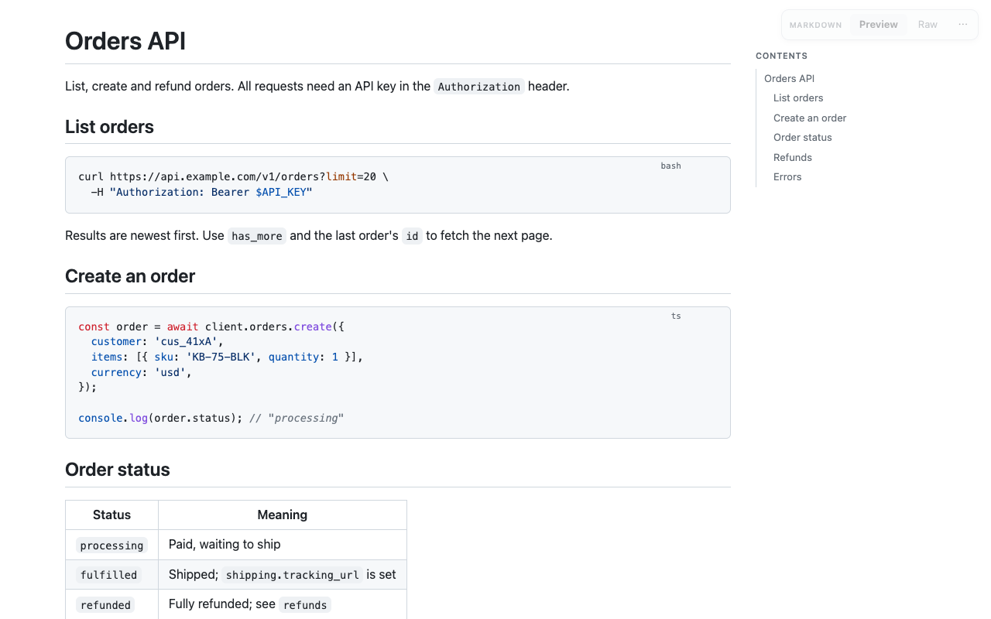Click the Authorization Bearer header line
Screen dimensions: 991x619
[x=201, y=193]
